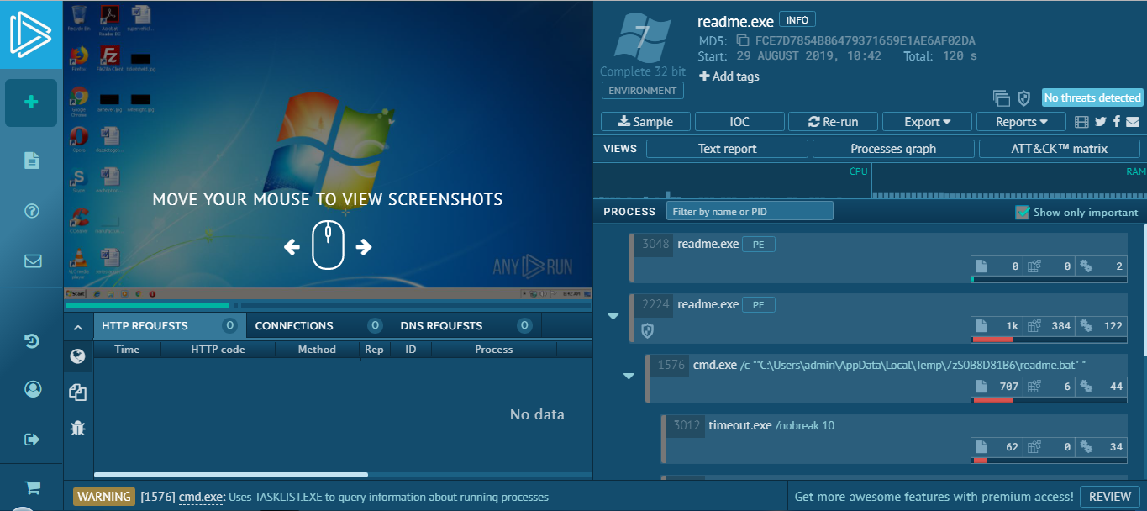1147x511 pixels.
Task: Switch to CONNECTIONS tab
Action: [x=318, y=325]
